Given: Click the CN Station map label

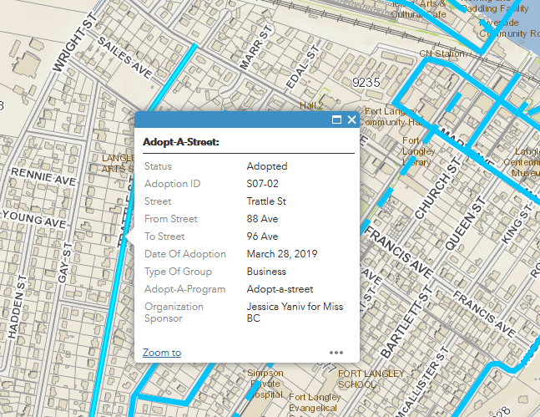Looking at the screenshot, I should click(x=442, y=53).
